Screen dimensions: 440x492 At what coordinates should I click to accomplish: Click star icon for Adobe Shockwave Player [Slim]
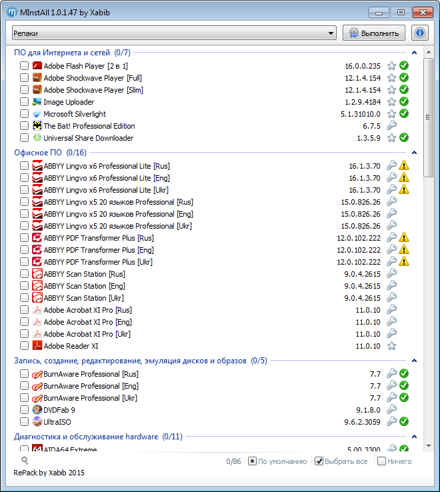pos(391,90)
